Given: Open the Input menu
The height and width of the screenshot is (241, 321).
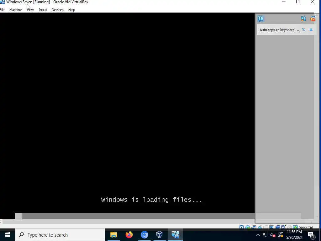Looking at the screenshot, I should [43, 10].
